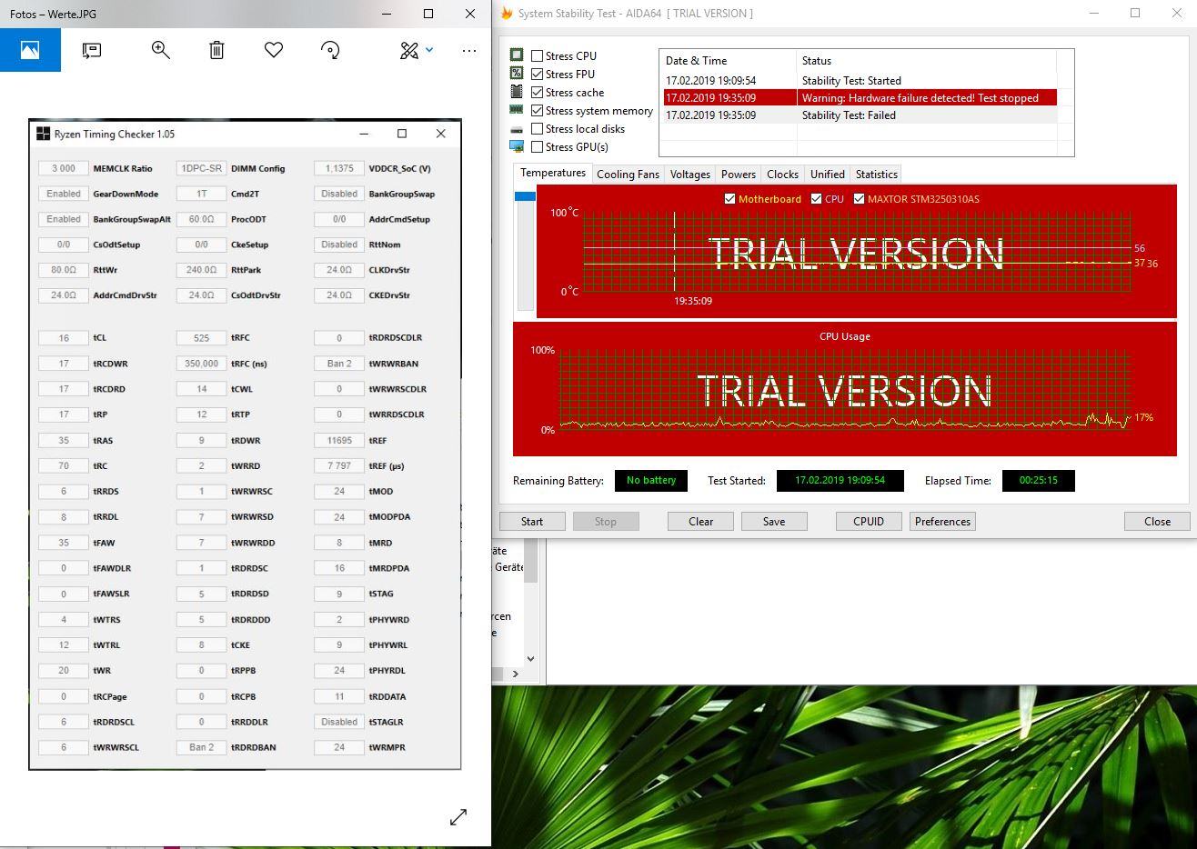Toggle the MAXTOR STM3250310AS graph checkbox

pyautogui.click(x=859, y=199)
